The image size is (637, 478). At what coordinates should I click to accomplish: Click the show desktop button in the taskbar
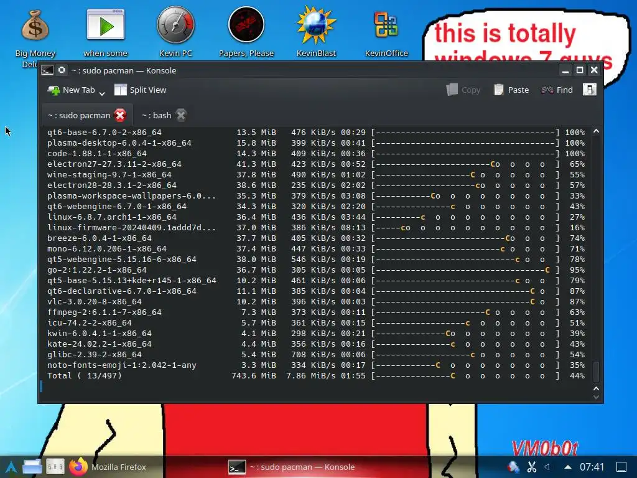(621, 467)
